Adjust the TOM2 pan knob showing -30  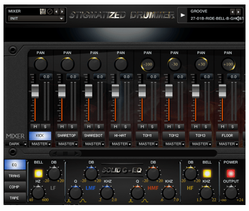click(x=174, y=64)
